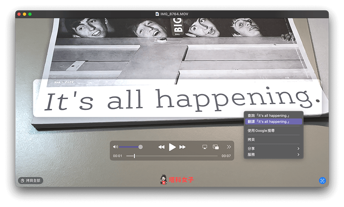Click the fast forward button
The width and height of the screenshot is (344, 207).
click(182, 147)
